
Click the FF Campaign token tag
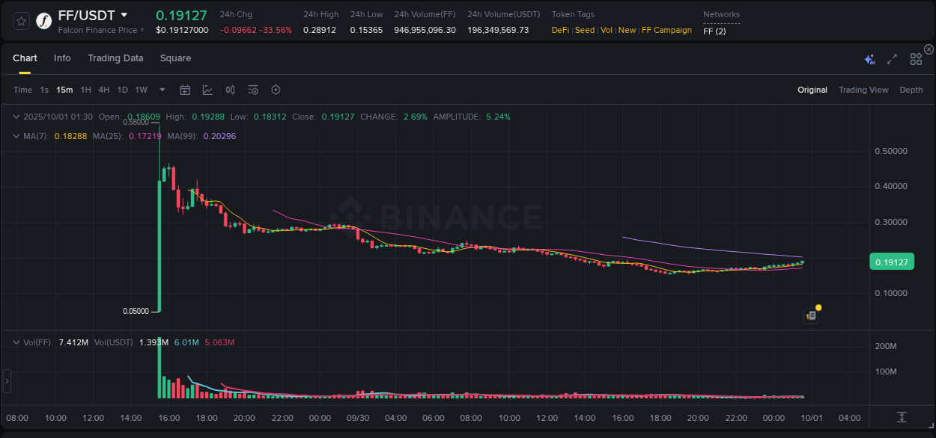[666, 30]
